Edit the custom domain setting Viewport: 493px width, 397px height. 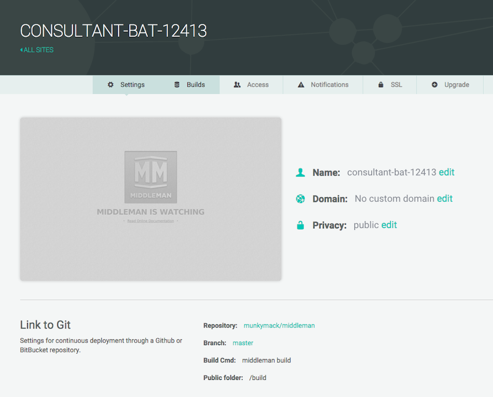[445, 199]
